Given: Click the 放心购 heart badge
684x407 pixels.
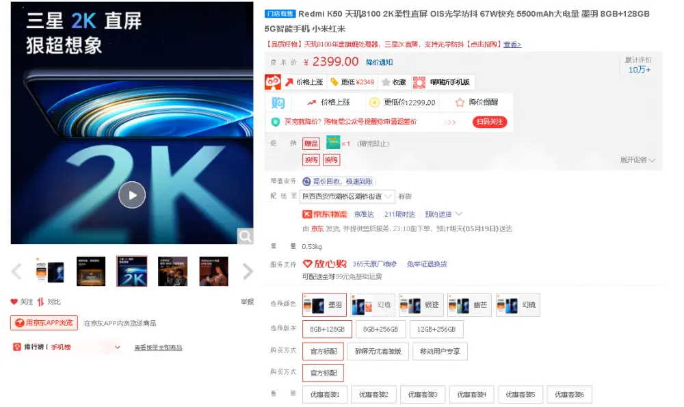Looking at the screenshot, I should tap(324, 264).
